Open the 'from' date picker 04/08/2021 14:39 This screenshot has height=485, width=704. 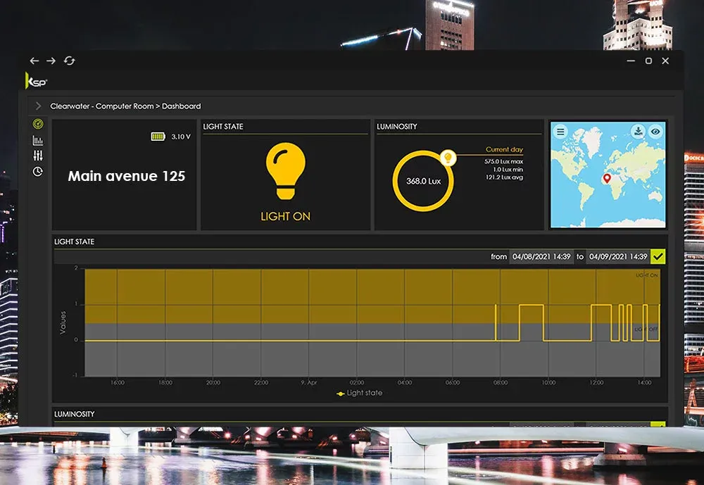point(541,257)
